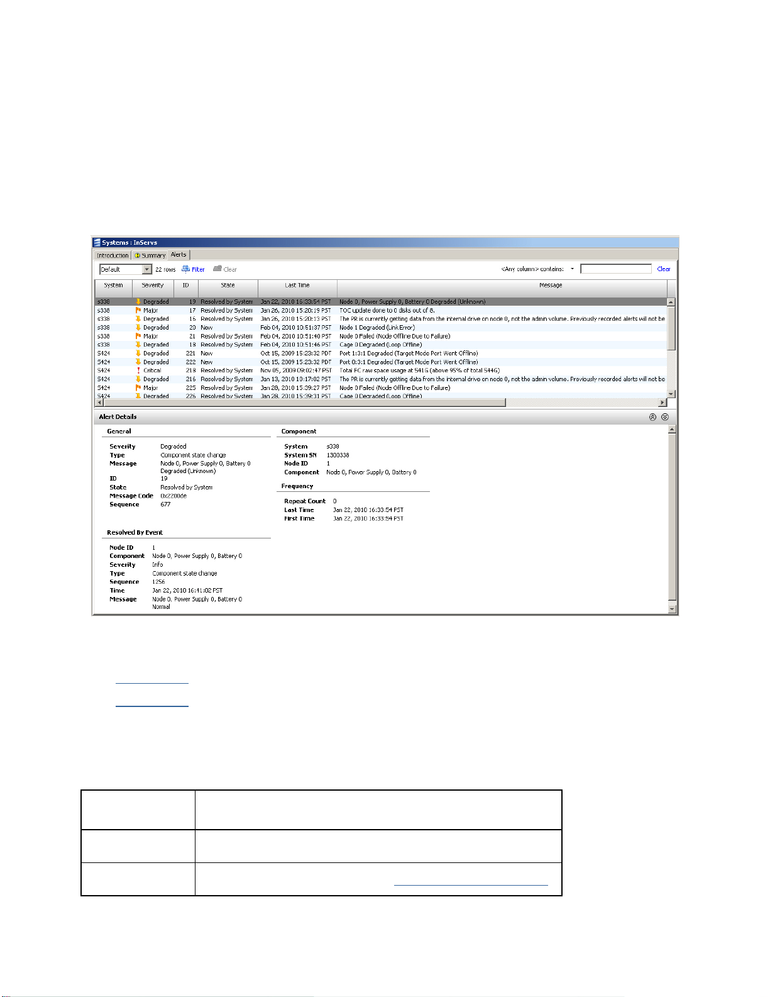Click the Major flag icon for alert ID 17
Viewport: 770px width, 997px height.
[x=138, y=311]
